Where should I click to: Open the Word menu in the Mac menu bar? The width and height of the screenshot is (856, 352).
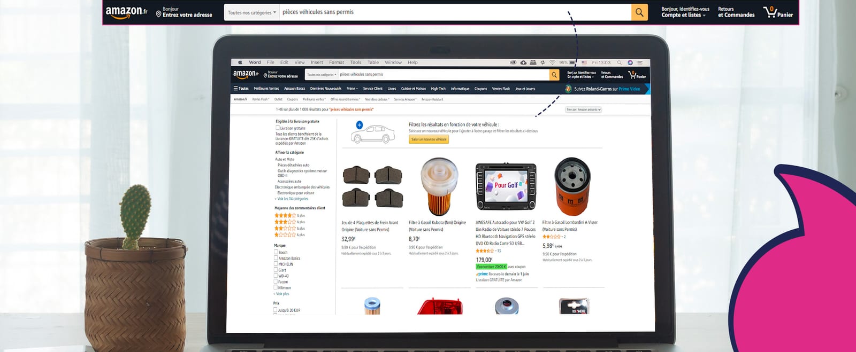(255, 62)
